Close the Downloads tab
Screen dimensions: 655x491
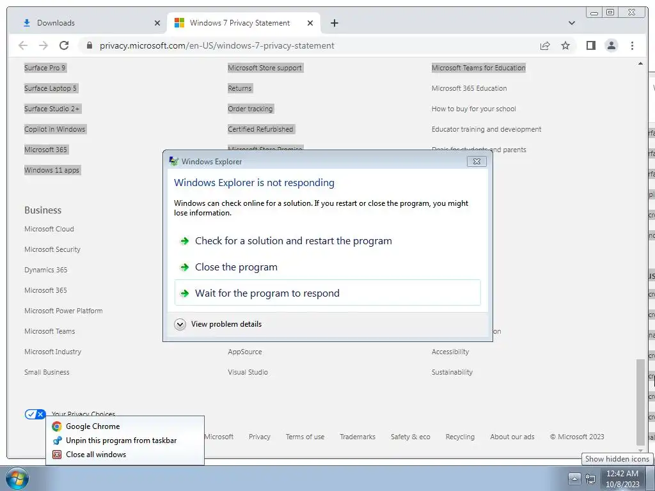(157, 24)
